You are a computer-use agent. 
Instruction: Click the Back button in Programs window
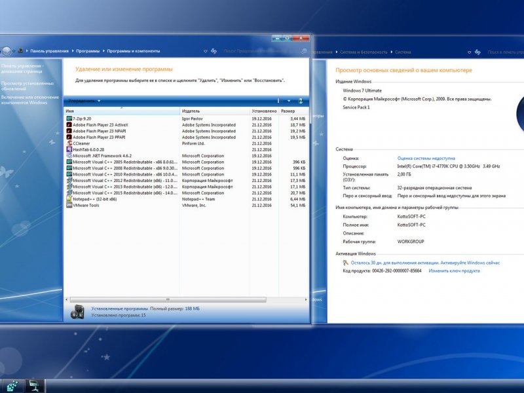pyautogui.click(x=6, y=51)
